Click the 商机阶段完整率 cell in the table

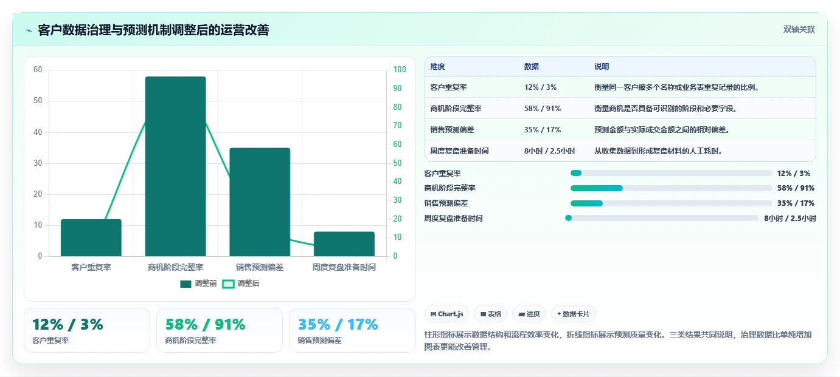456,109
